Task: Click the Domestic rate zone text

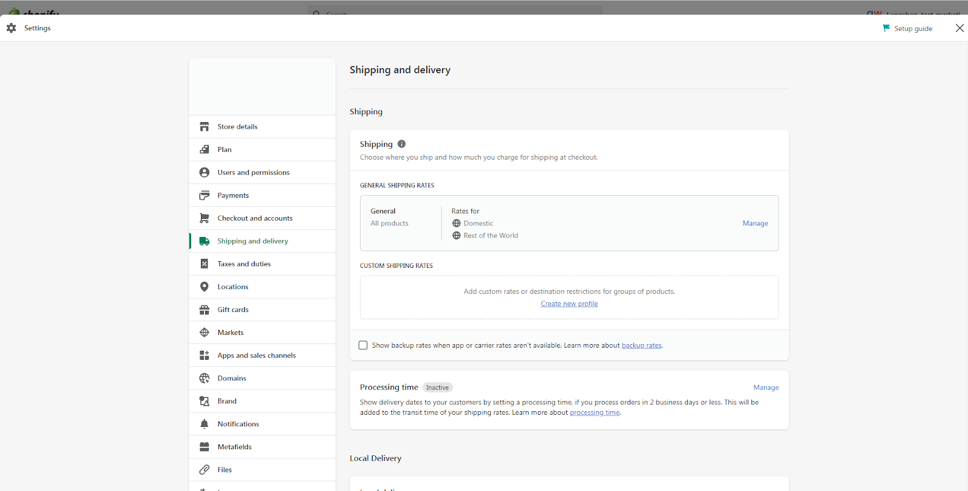Action: [x=479, y=223]
